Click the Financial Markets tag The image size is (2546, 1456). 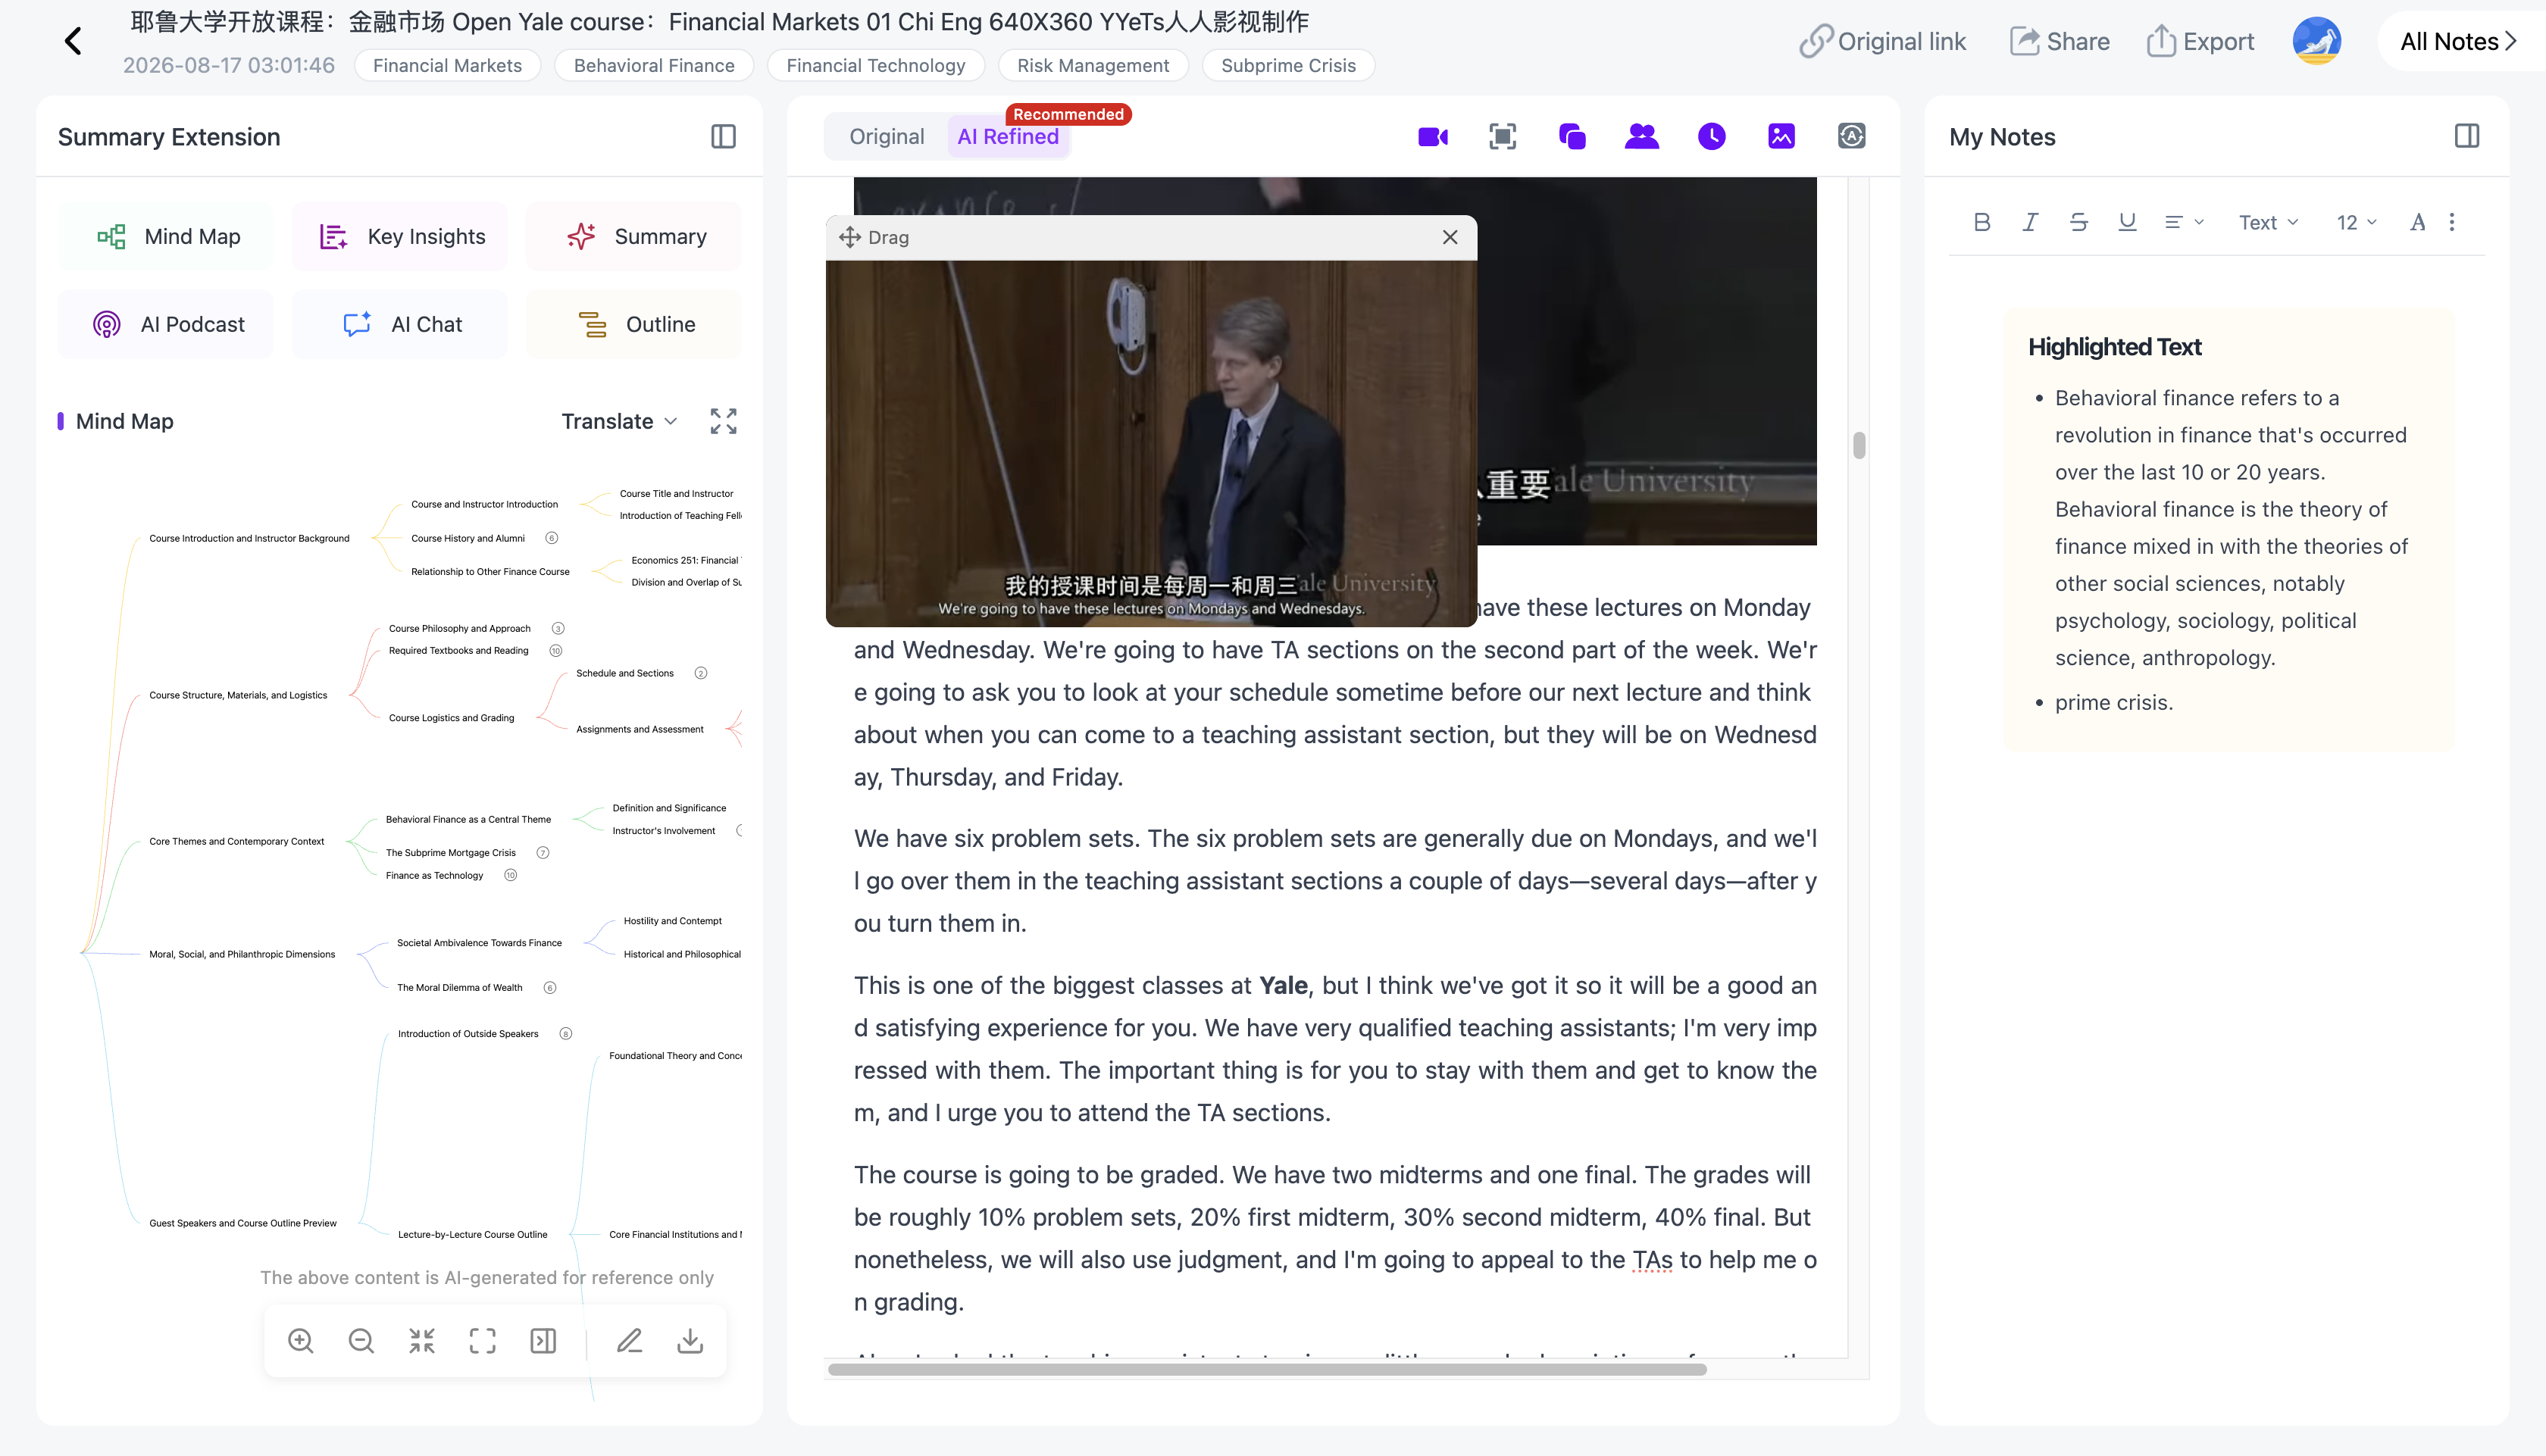pos(447,65)
